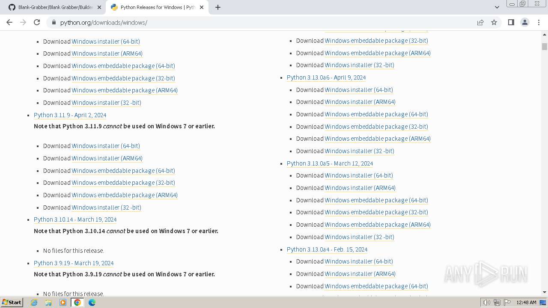The width and height of the screenshot is (548, 308).
Task: Open the Chrome profile avatar
Action: 524,22
